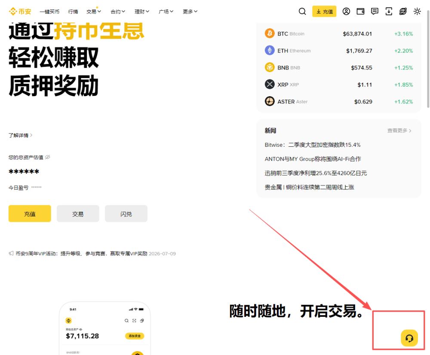The height and width of the screenshot is (355, 430).
Task: Click the yellow 充值 deposit button in header
Action: [x=324, y=12]
